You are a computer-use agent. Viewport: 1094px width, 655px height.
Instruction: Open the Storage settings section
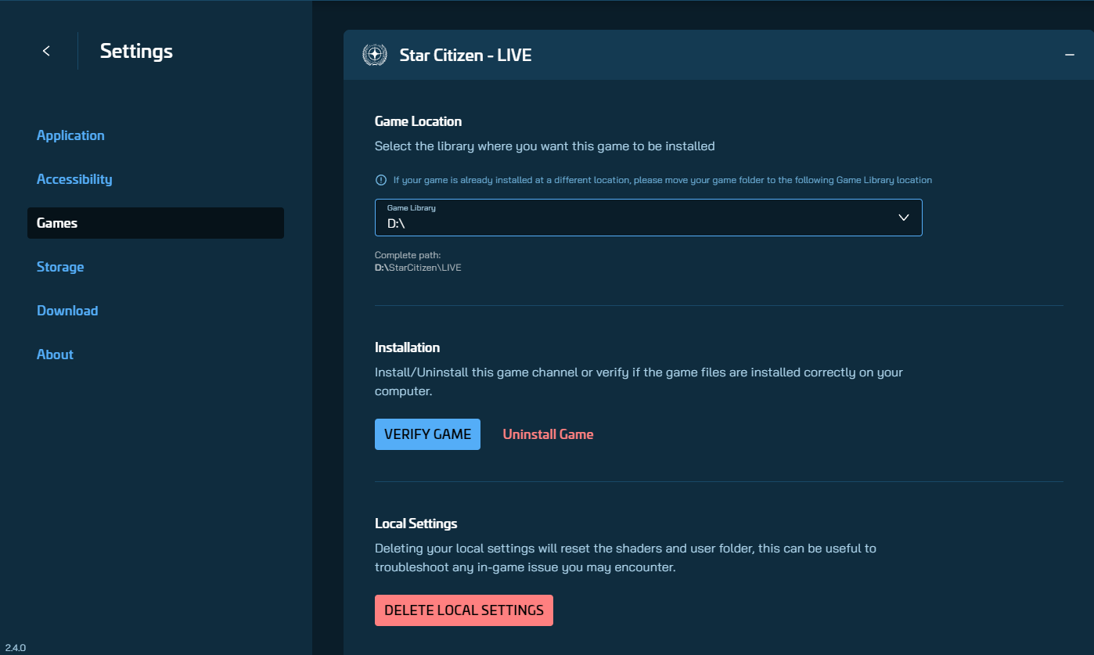(x=60, y=267)
